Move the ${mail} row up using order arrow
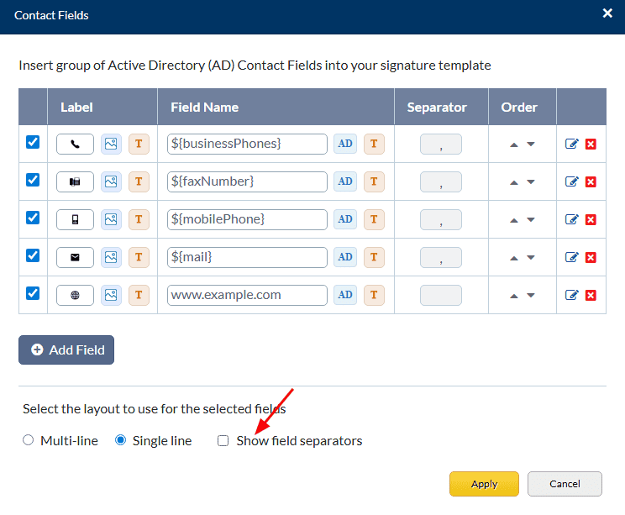This screenshot has width=625, height=515. 514,258
